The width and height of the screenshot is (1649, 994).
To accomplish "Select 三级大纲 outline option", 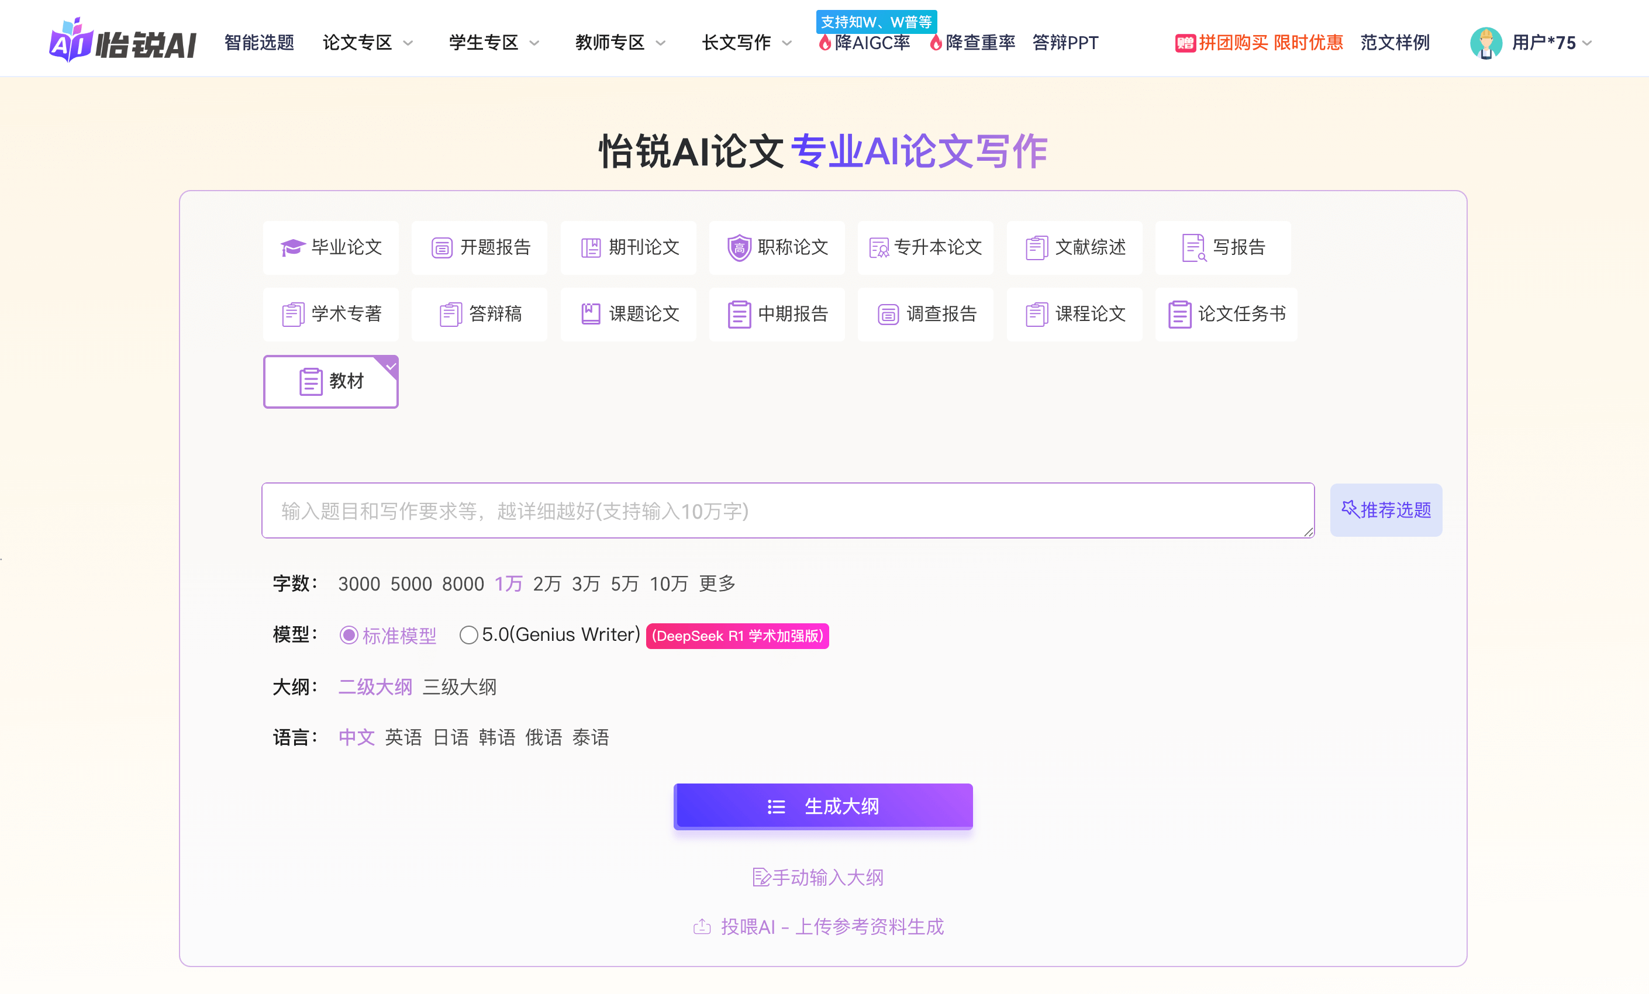I will [x=458, y=687].
